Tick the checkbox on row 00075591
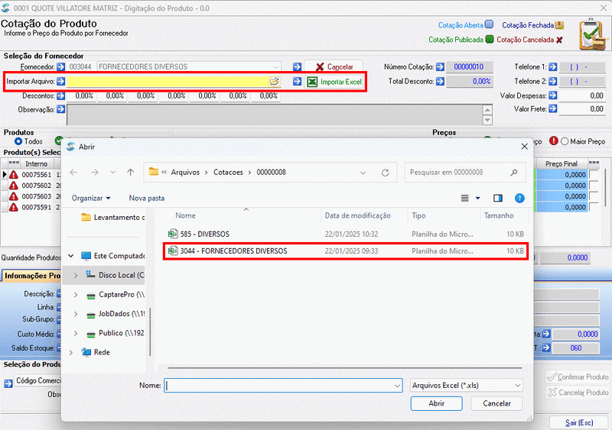 pyautogui.click(x=594, y=207)
